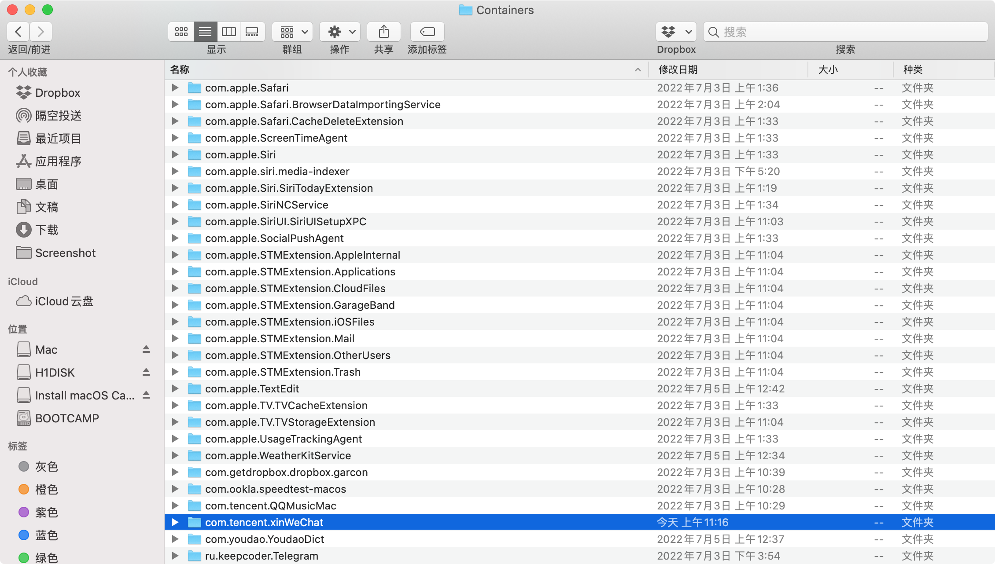Expand com.apple.Safari folder

(x=175, y=88)
